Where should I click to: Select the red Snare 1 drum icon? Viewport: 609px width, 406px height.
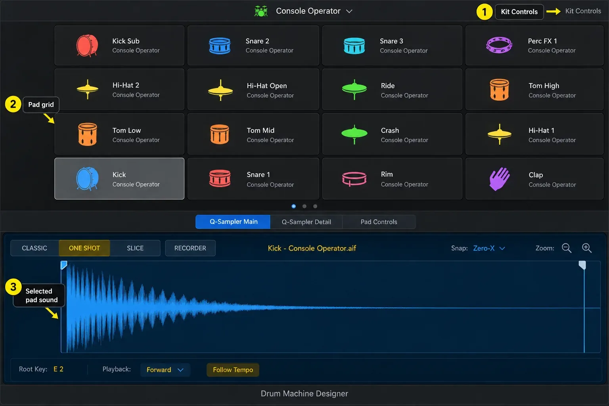pyautogui.click(x=220, y=178)
